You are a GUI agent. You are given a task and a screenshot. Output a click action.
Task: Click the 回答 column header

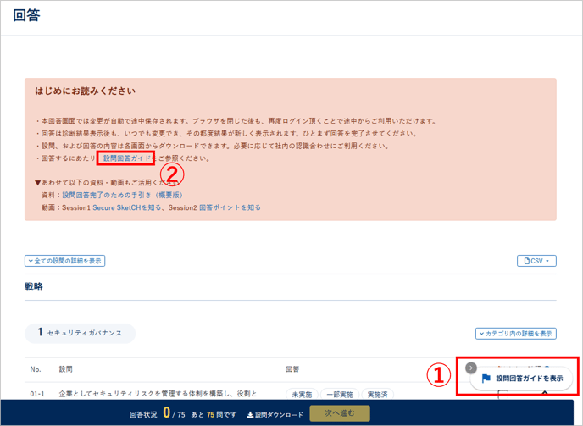pyautogui.click(x=292, y=369)
